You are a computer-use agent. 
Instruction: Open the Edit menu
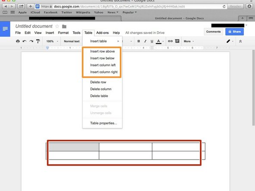(x=28, y=33)
